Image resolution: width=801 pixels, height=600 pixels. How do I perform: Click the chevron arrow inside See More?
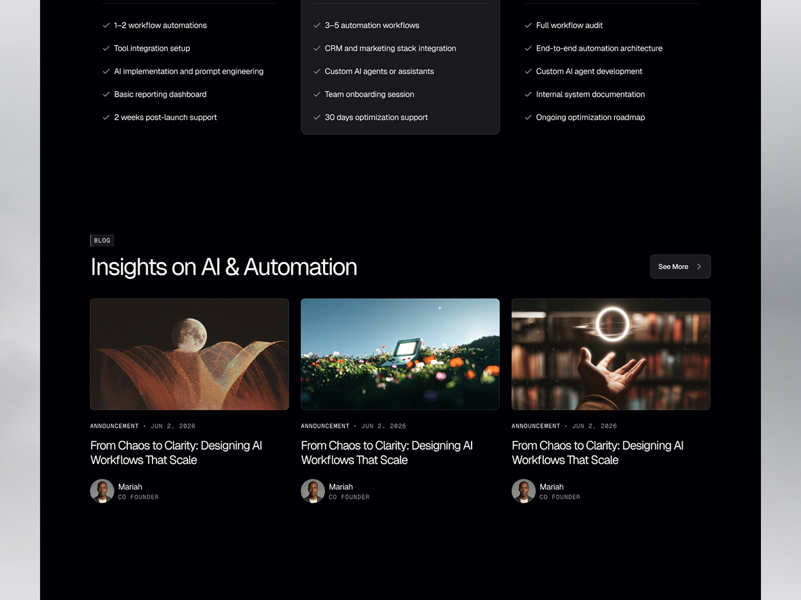[x=699, y=266]
